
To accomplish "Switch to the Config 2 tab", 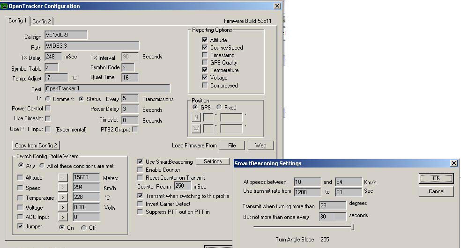I will [41, 22].
